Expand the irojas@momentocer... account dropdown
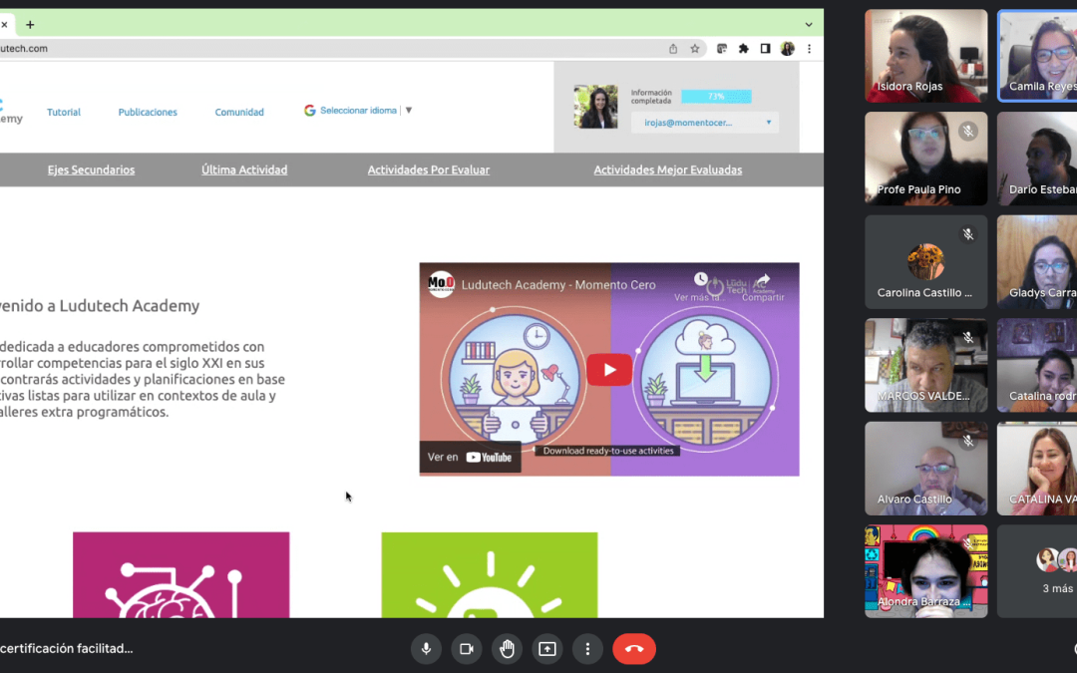 point(705,123)
